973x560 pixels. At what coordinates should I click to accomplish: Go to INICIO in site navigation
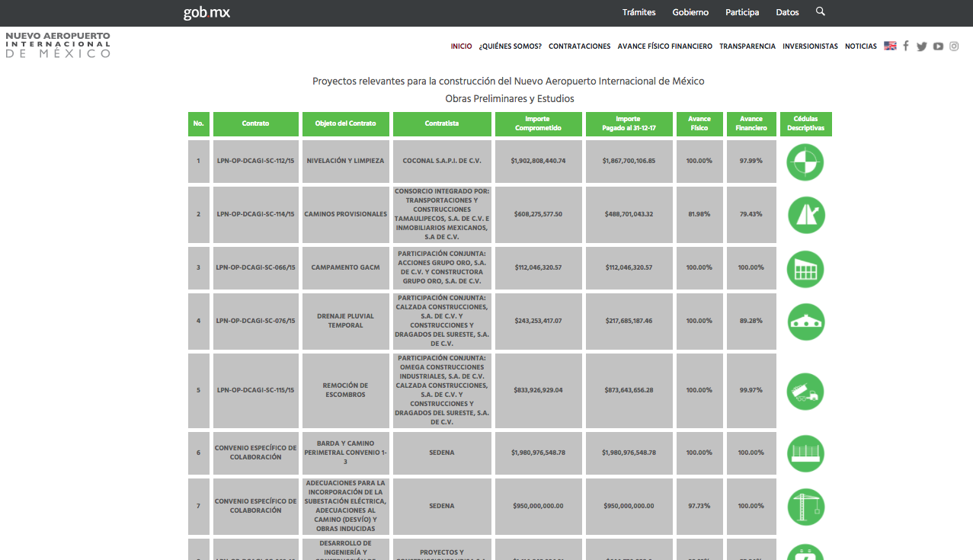click(461, 46)
